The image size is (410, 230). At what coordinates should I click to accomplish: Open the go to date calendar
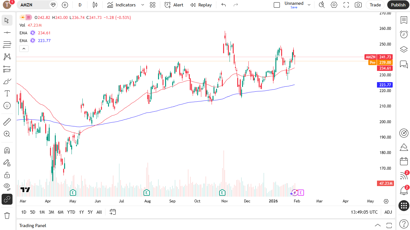(x=113, y=212)
